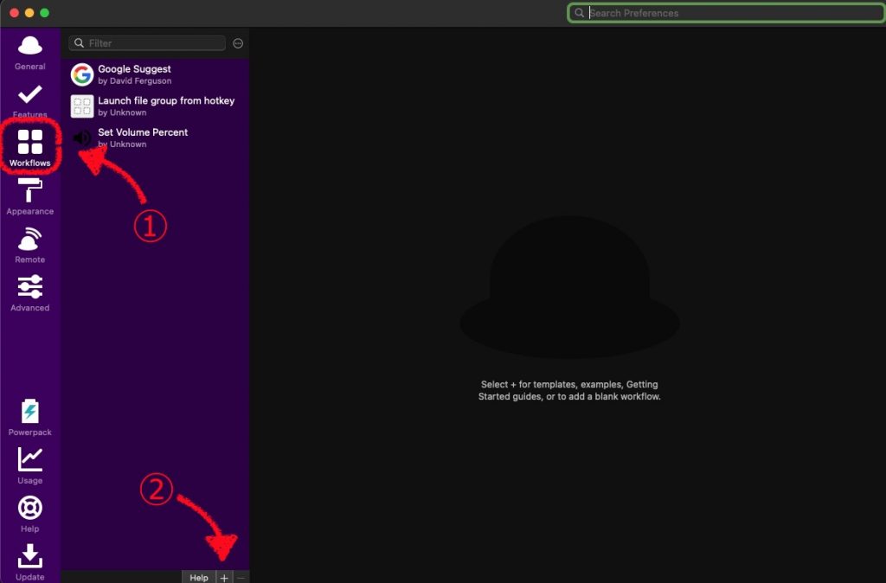Add a new workflow with the plus button
This screenshot has width=886, height=583.
click(222, 577)
